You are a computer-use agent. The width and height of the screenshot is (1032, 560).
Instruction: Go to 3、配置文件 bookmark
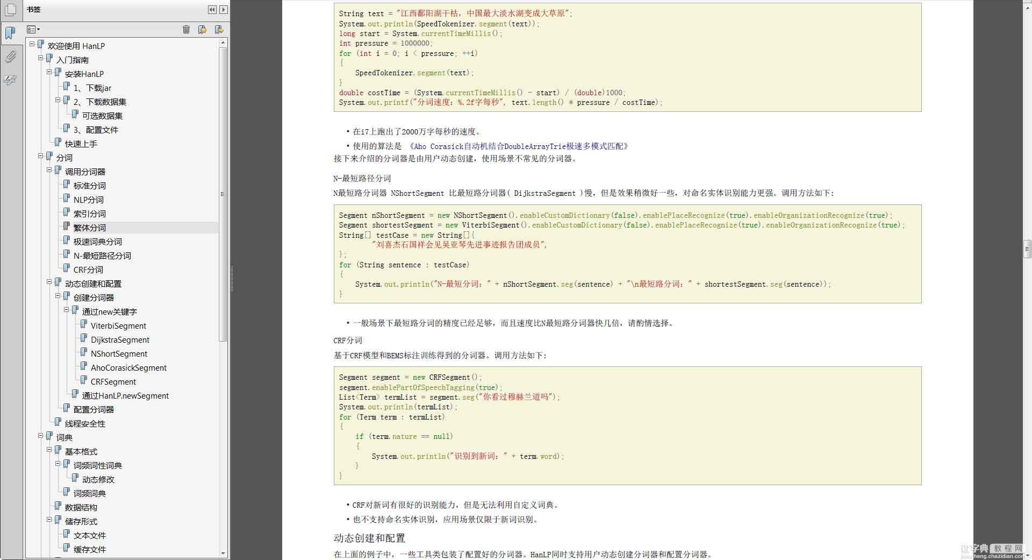(x=96, y=130)
